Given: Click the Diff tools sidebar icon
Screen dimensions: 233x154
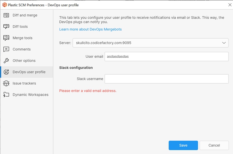Looking at the screenshot, I should pyautogui.click(x=6, y=26).
